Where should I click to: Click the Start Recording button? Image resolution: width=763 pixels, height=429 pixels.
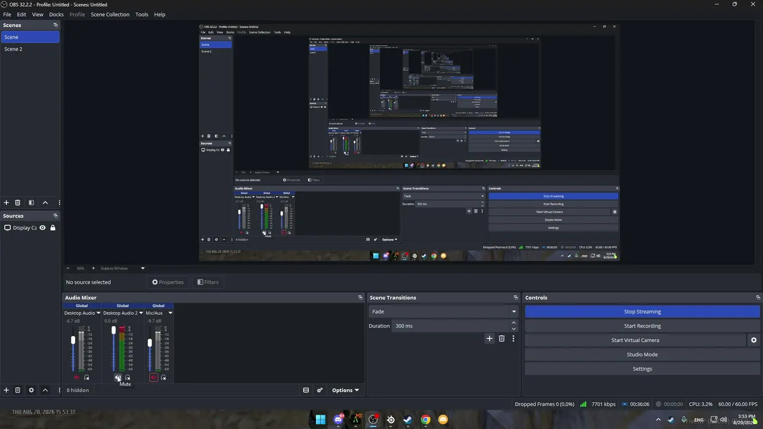pos(643,326)
